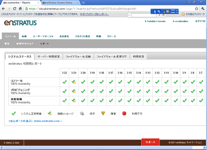Click the red サポート button
Screen dimensions: 207x150
click(x=150, y=142)
